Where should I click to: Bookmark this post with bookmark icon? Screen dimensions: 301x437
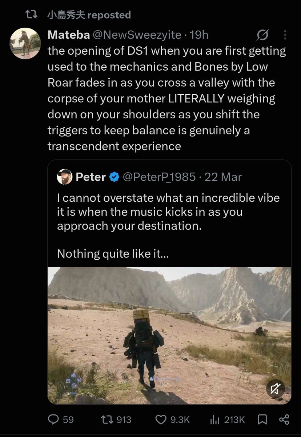(262, 420)
